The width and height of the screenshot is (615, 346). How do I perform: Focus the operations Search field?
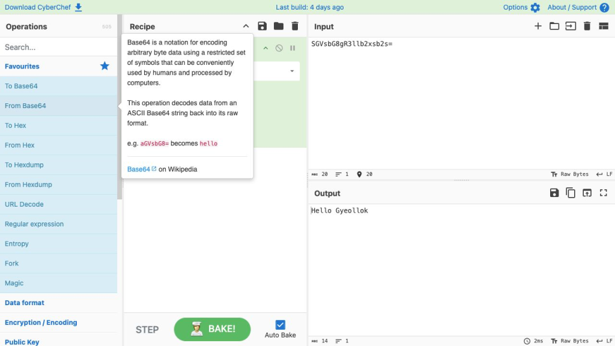[58, 47]
